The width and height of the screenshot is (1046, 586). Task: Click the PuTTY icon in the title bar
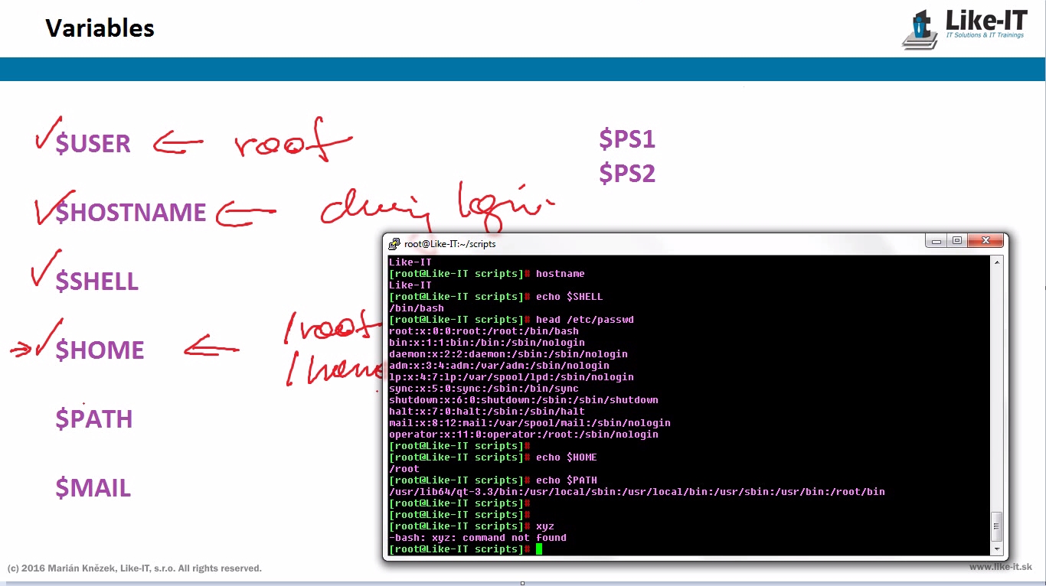click(x=394, y=244)
